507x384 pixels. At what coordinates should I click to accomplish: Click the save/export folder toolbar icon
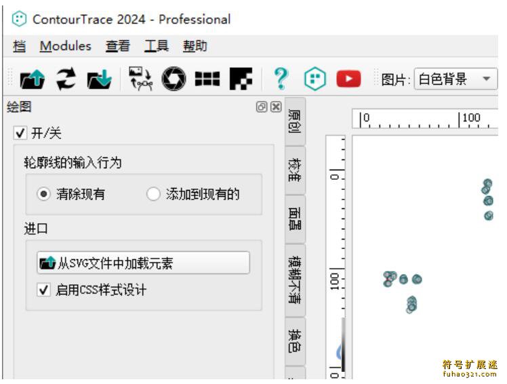pyautogui.click(x=99, y=79)
